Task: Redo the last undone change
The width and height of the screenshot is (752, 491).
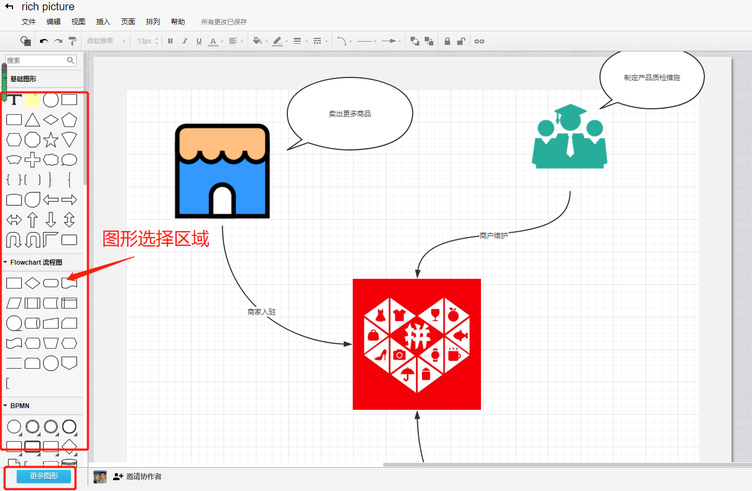Action: pyautogui.click(x=58, y=41)
